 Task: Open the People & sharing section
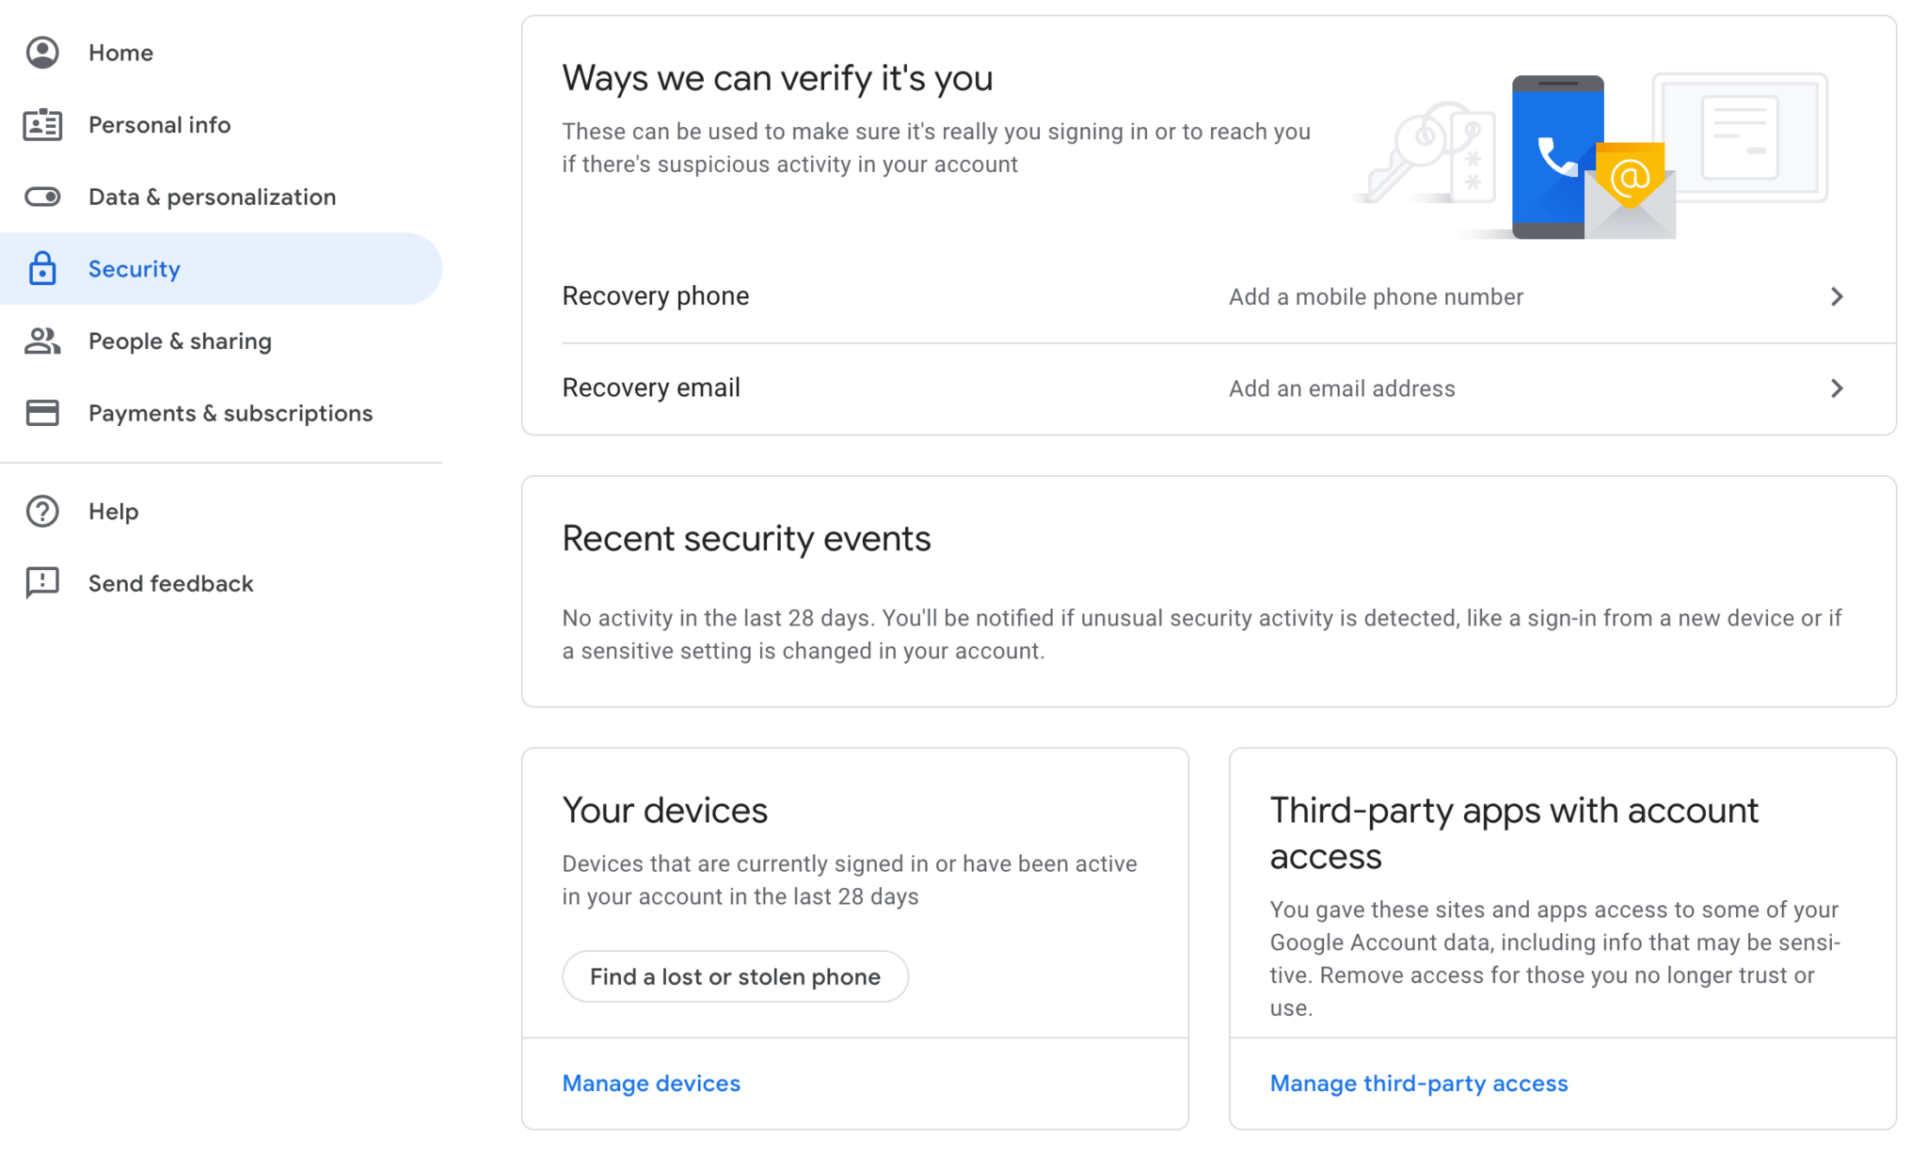click(x=180, y=340)
